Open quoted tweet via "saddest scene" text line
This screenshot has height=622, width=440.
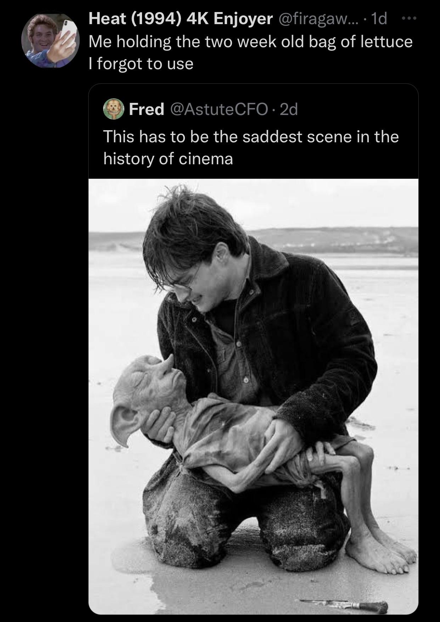click(x=251, y=137)
